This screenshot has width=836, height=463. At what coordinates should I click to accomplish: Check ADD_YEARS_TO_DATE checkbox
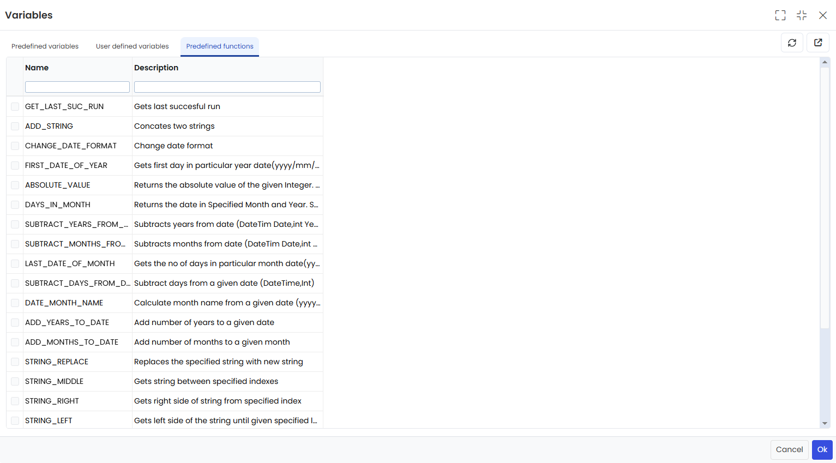click(x=15, y=323)
